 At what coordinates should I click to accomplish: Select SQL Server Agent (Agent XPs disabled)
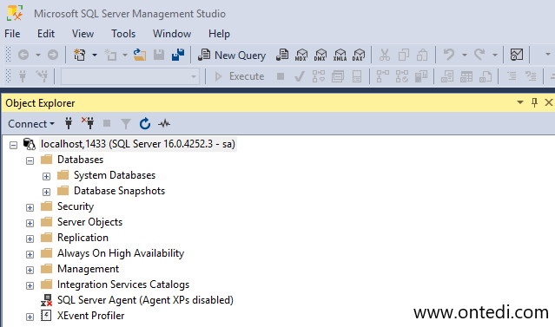(145, 300)
